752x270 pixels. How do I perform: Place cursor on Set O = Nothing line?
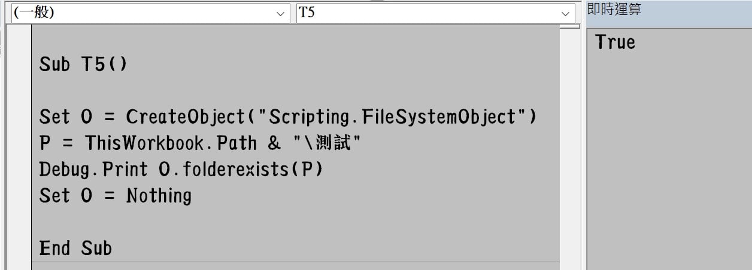pos(116,196)
